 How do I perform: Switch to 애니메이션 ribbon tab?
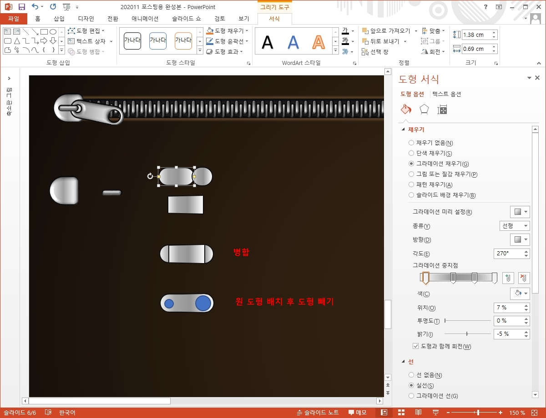[145, 19]
